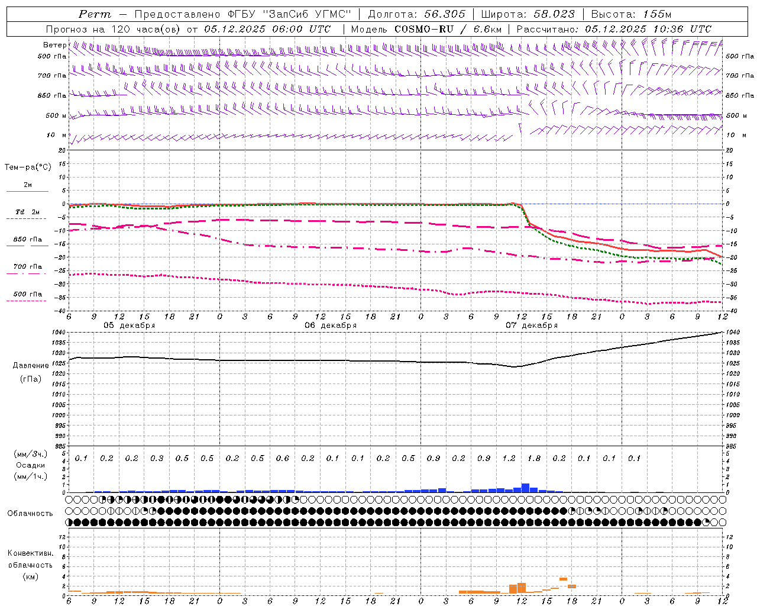Click the Высота: 155м value
The width and height of the screenshot is (757, 606).
coord(631,14)
